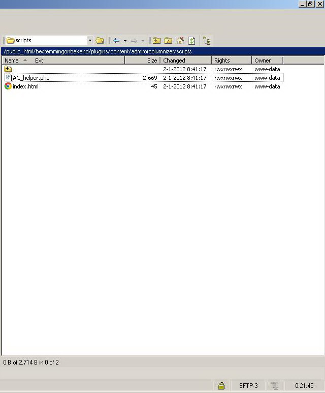The width and height of the screenshot is (325, 393).
Task: Select the AC_helper.php file
Action: pos(143,78)
